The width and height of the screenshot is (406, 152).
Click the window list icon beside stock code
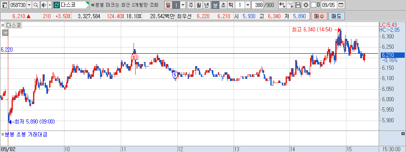pos(5,5)
